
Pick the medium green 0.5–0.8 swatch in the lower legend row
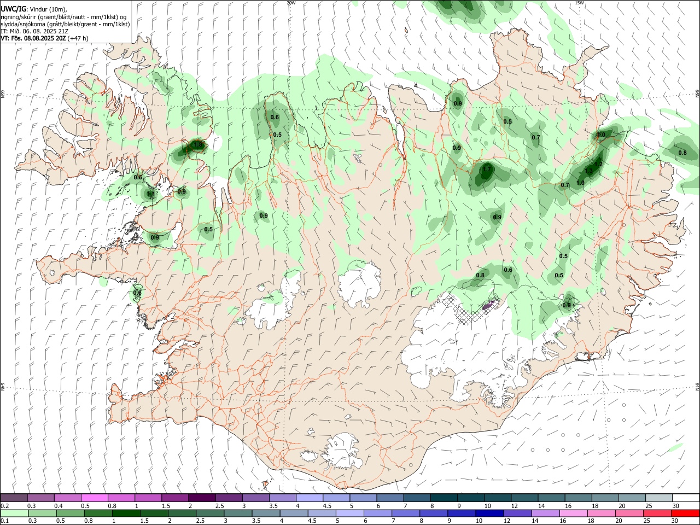click(70, 513)
